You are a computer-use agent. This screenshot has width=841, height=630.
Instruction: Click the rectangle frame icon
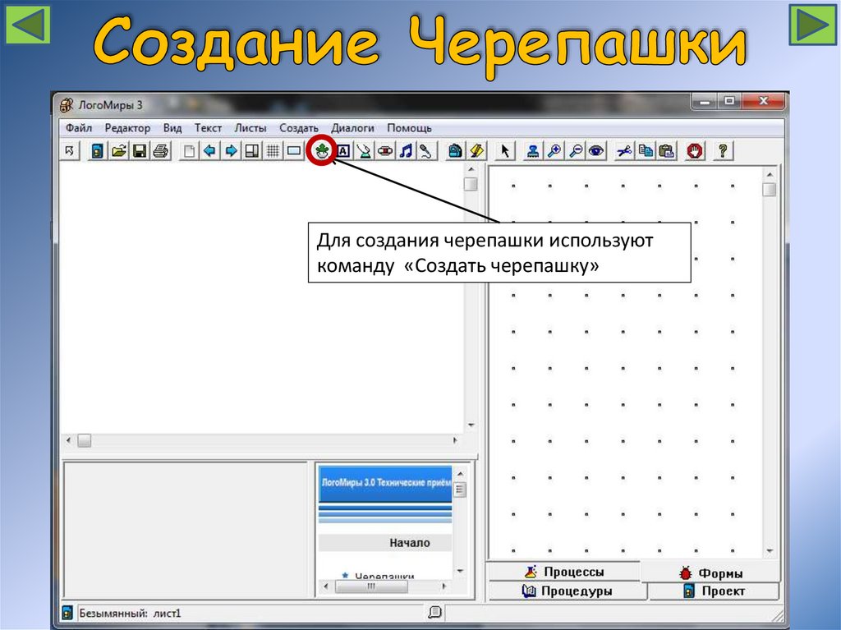coord(294,151)
